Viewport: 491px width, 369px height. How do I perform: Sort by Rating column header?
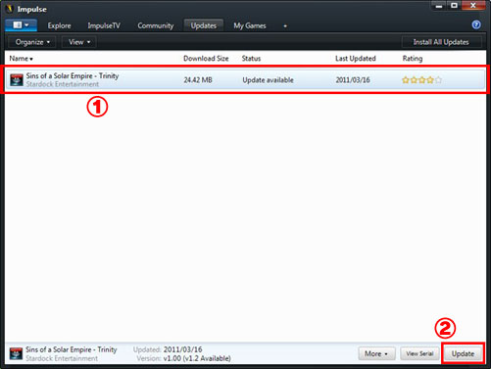click(x=413, y=59)
